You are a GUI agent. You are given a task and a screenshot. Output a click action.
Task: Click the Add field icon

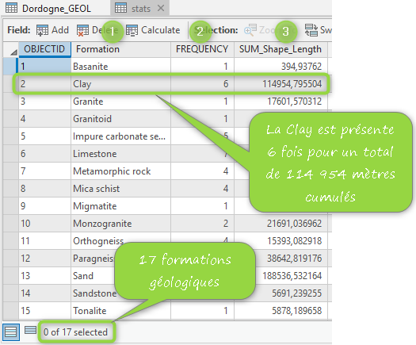tap(42, 30)
